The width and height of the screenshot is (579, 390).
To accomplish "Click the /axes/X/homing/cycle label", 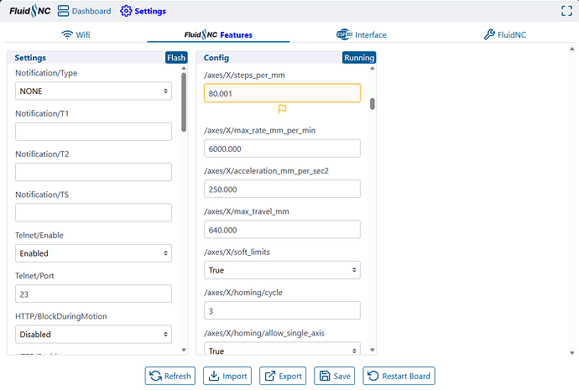I will point(243,293).
